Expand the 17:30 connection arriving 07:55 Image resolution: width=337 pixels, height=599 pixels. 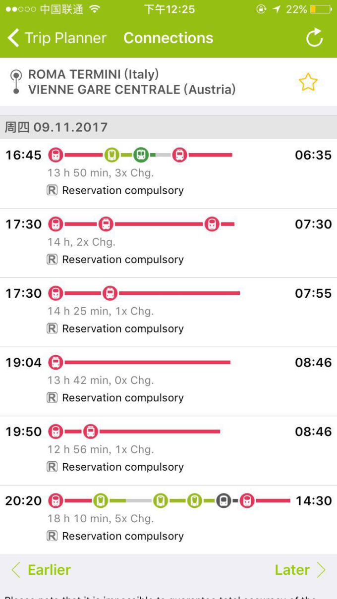pyautogui.click(x=168, y=312)
